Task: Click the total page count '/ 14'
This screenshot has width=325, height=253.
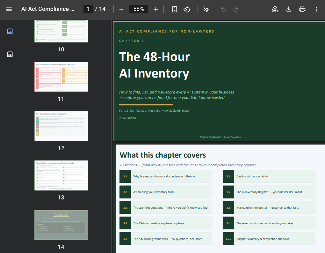Action: tap(100, 9)
